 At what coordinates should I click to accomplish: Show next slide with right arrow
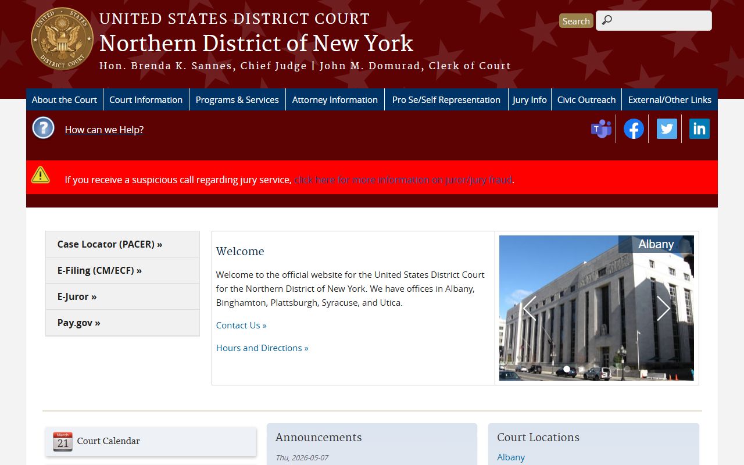[x=664, y=308]
